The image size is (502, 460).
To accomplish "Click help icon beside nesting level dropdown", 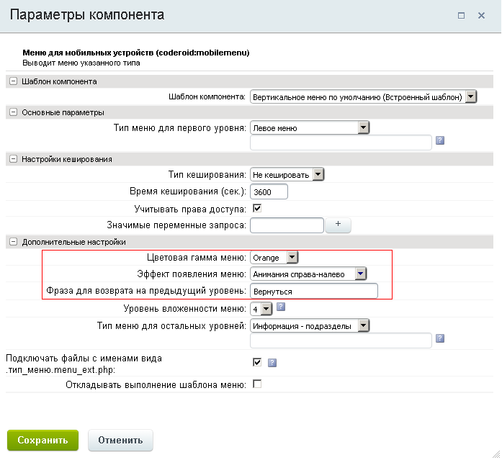I will coord(281,307).
